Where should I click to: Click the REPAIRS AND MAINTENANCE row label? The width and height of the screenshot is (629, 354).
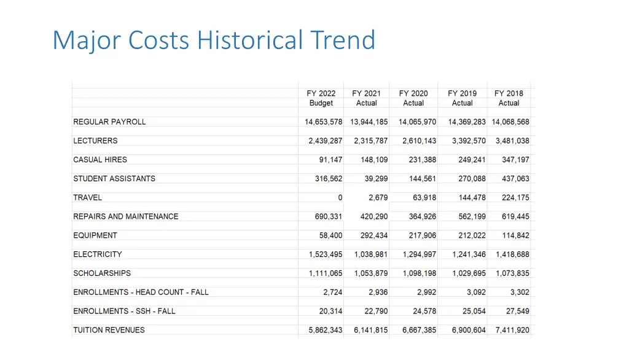tap(125, 216)
